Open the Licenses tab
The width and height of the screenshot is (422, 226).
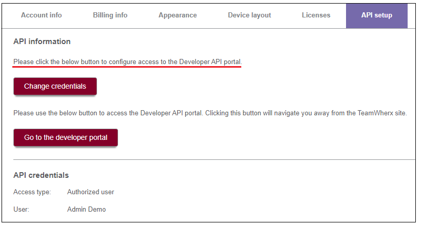pyautogui.click(x=316, y=15)
